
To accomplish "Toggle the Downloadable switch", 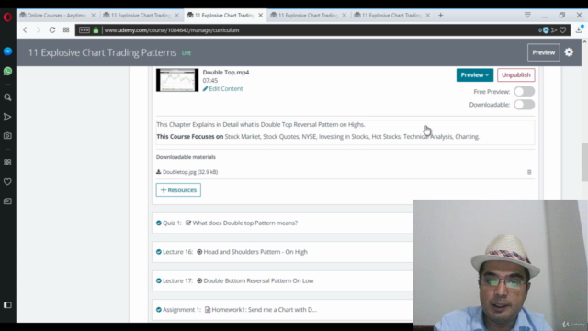I will click(x=525, y=105).
